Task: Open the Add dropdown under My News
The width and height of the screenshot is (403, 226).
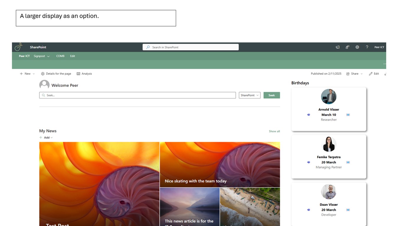Action: 46,137
